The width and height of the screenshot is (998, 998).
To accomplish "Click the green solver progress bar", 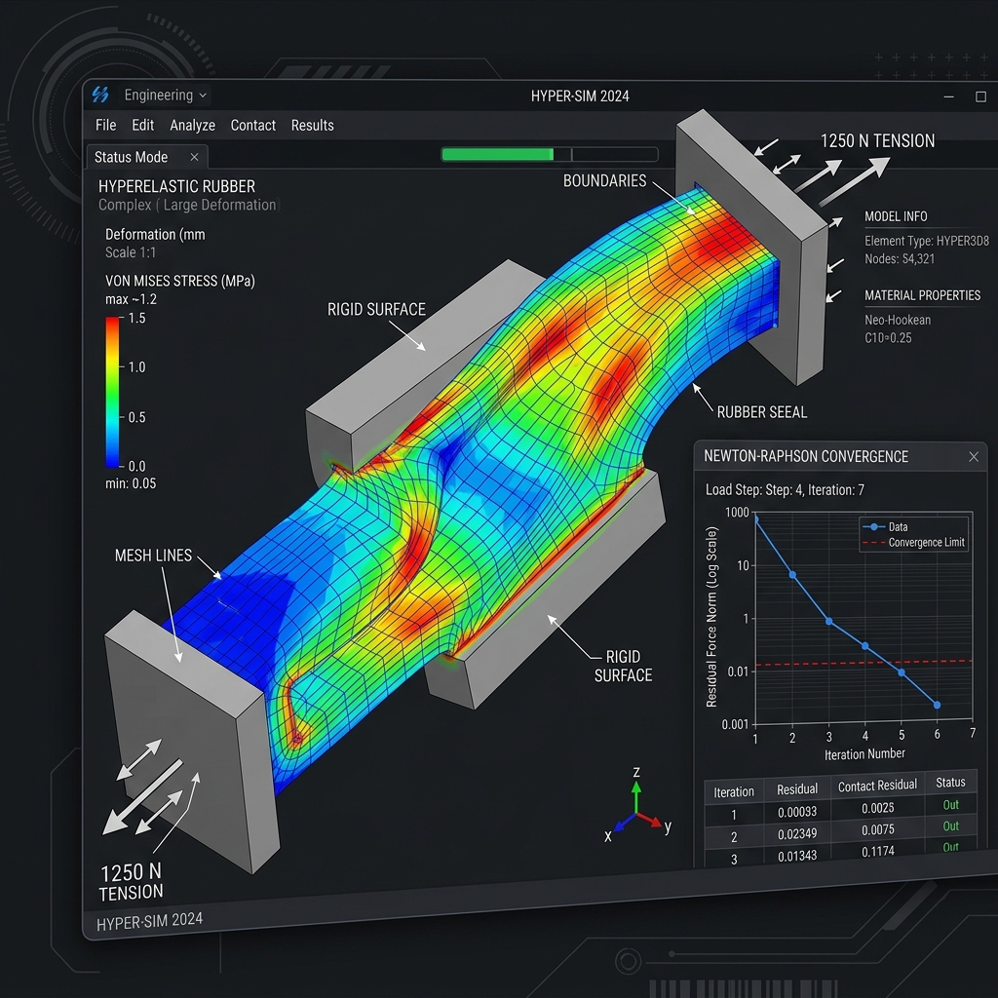I will point(550,155).
